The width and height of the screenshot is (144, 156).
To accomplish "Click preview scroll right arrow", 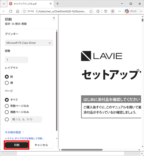I will (x=139, y=150).
